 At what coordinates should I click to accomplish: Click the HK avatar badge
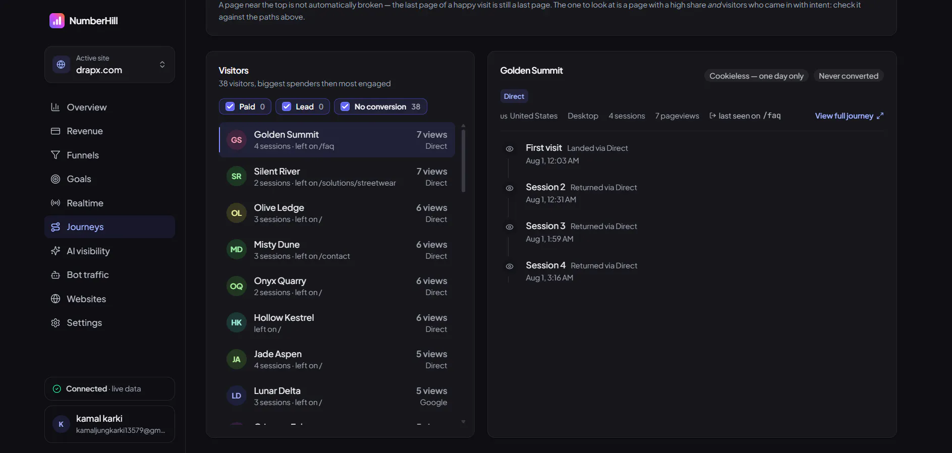coord(237,323)
